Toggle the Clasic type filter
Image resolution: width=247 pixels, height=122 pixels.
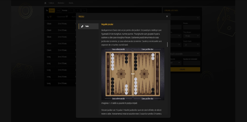click(52, 10)
